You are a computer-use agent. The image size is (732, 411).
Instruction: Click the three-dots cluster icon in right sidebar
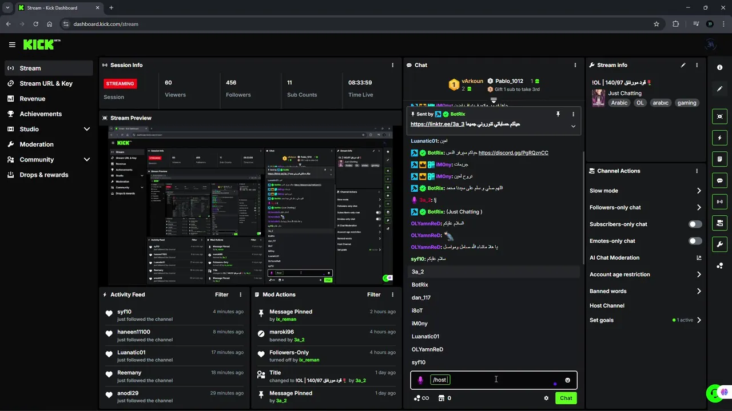click(720, 266)
